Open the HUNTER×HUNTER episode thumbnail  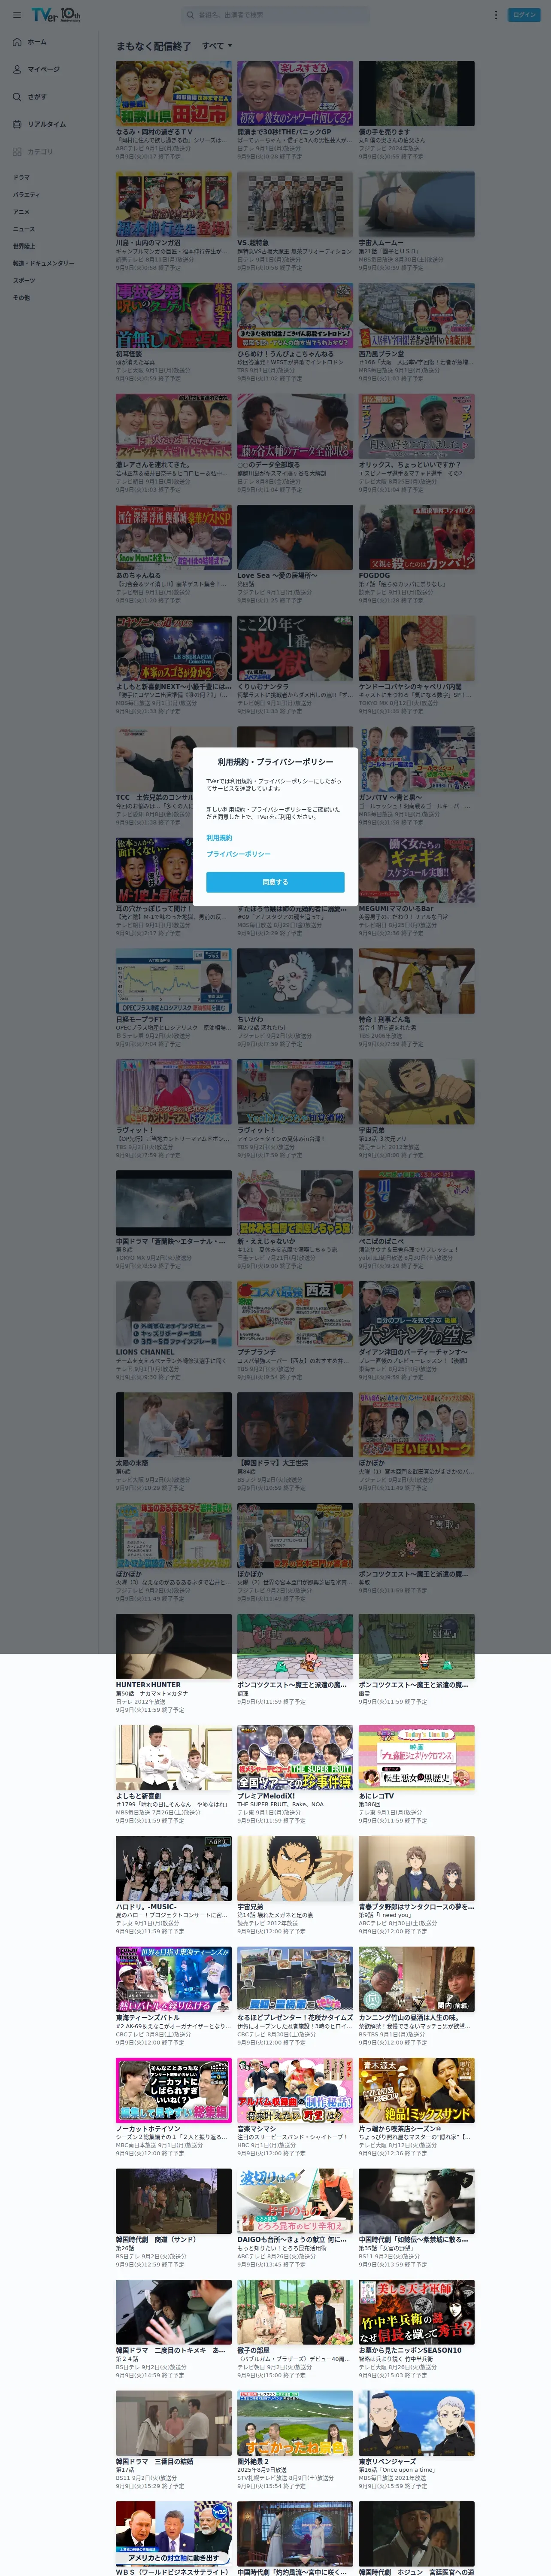pyautogui.click(x=173, y=1646)
